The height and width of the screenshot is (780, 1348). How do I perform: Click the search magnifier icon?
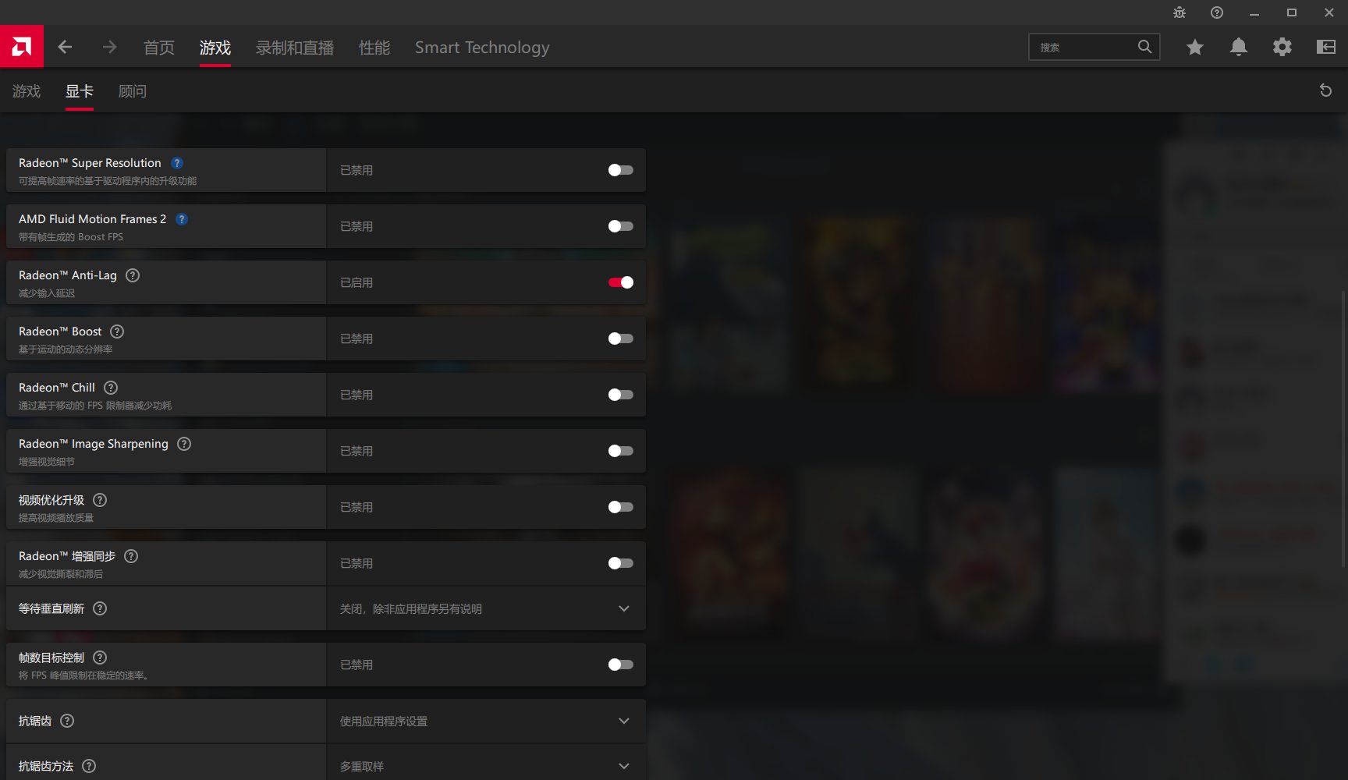pos(1144,47)
